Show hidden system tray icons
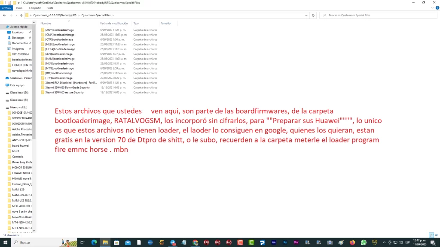 pos(385,242)
